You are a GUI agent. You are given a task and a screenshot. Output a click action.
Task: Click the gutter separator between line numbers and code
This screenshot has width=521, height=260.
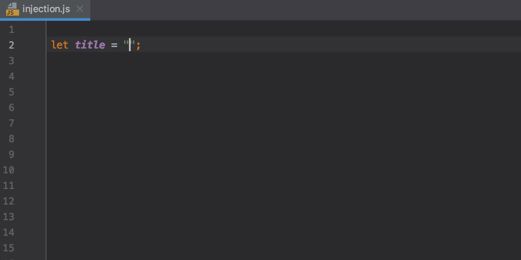tap(46, 130)
